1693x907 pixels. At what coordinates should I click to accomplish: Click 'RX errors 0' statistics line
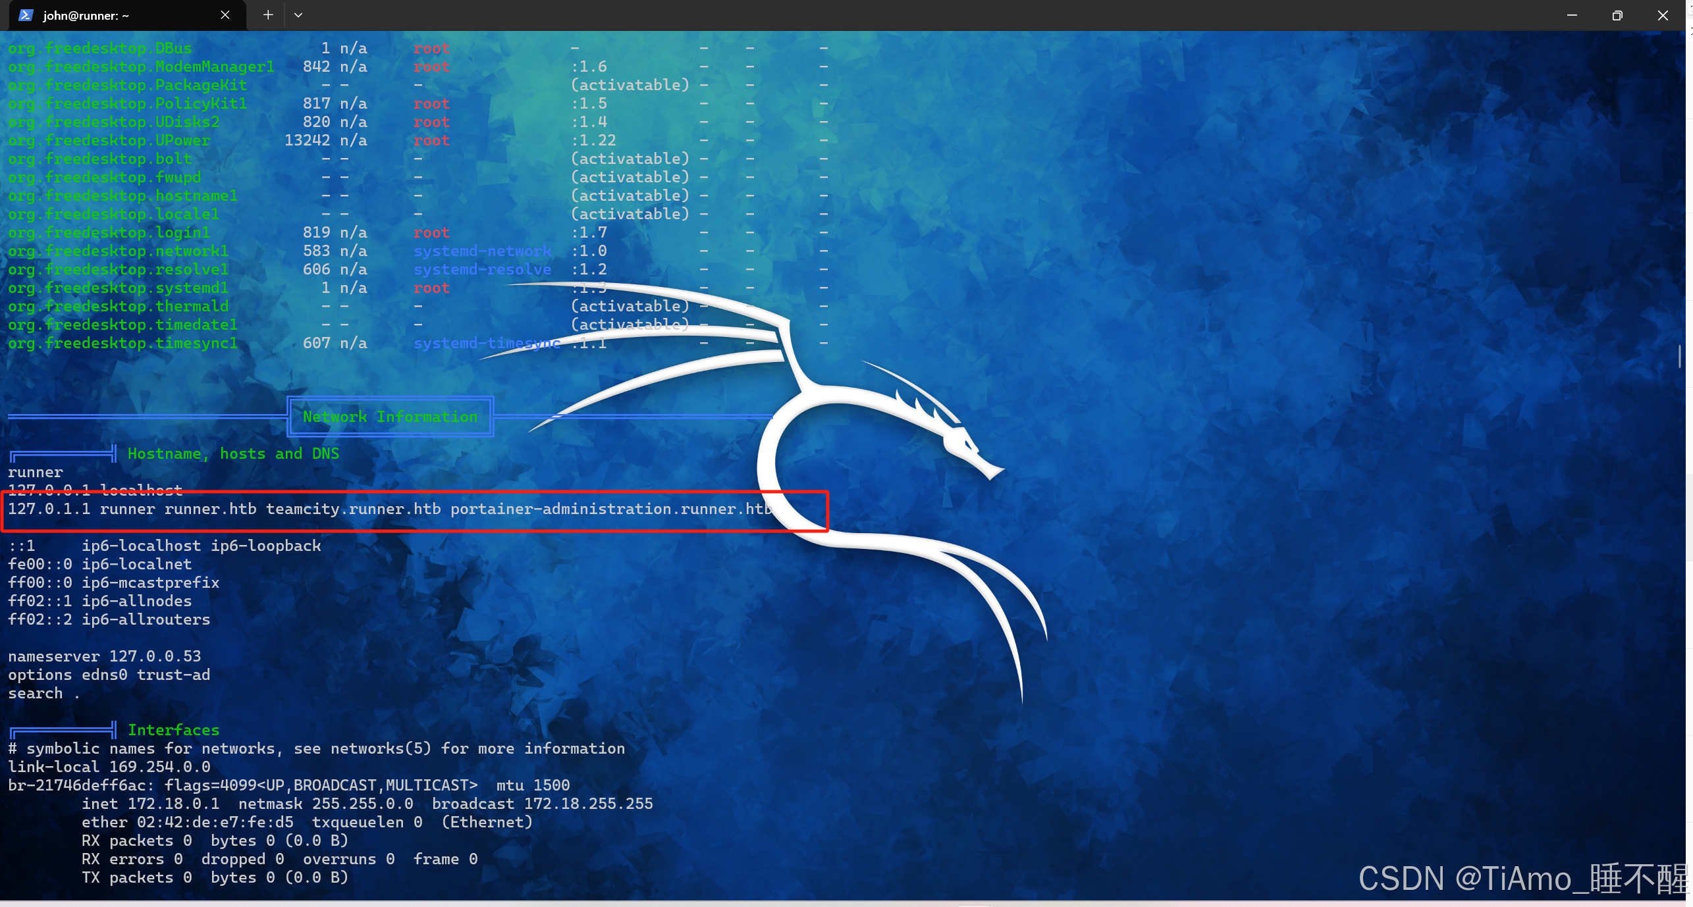280,859
